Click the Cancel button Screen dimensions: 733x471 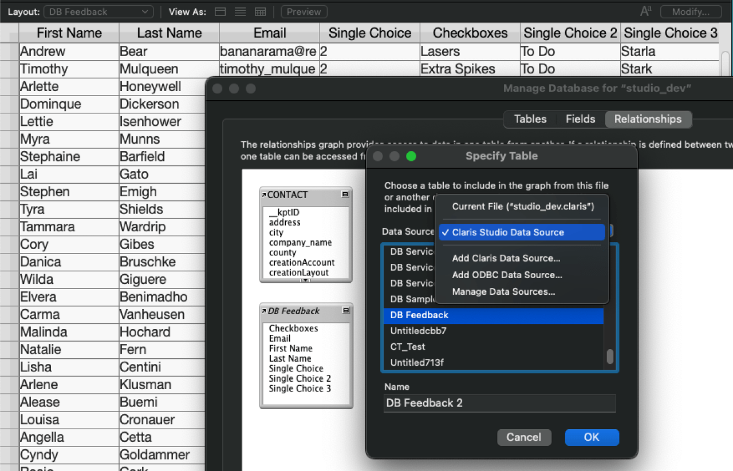524,437
